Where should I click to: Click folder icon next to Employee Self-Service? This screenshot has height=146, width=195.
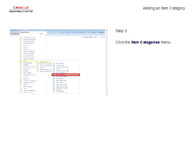(21, 39)
